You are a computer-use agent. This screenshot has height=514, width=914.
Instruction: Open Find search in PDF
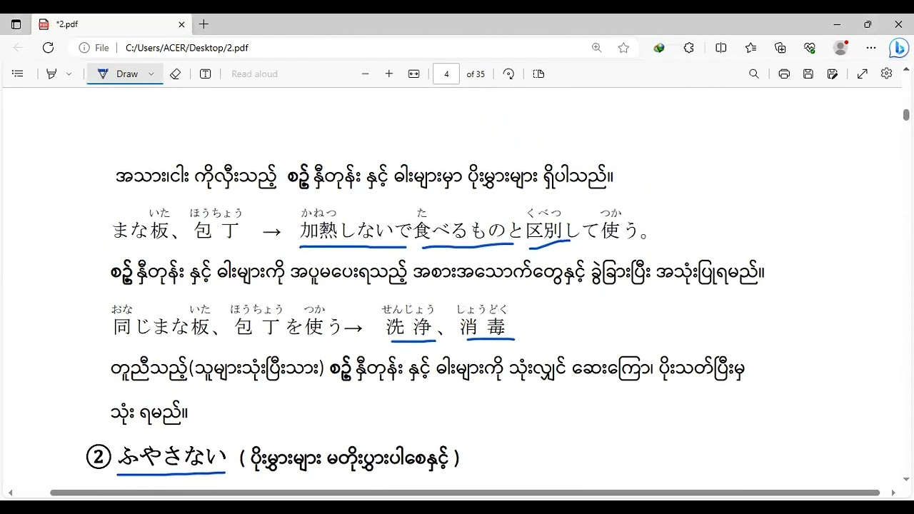tap(753, 74)
